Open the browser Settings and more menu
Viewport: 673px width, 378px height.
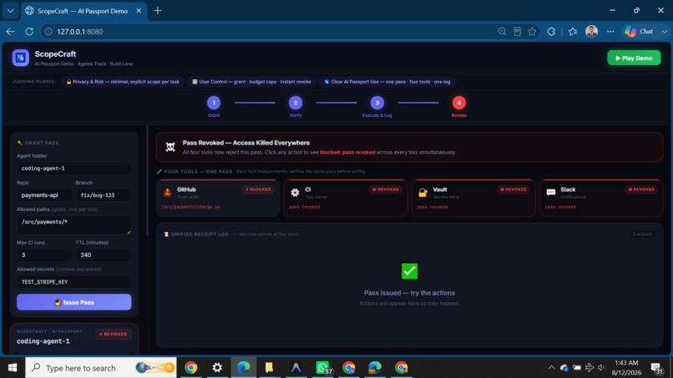610,32
